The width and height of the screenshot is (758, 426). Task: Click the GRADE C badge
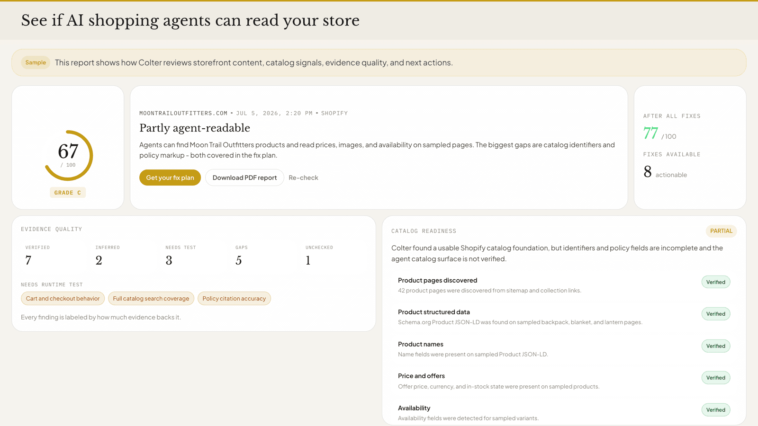pos(68,193)
